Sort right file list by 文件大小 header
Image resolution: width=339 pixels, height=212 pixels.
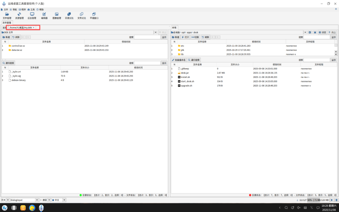coord(235,64)
